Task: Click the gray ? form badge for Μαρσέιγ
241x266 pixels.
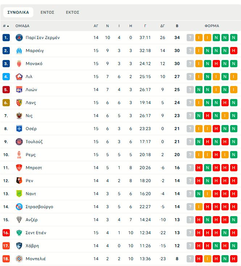Action: [x=190, y=51]
